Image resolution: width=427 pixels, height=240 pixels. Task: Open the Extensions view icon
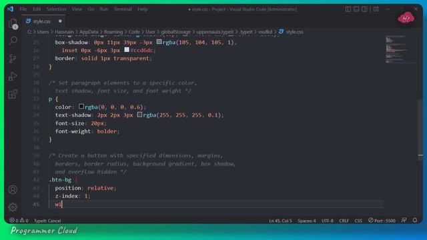point(13,94)
